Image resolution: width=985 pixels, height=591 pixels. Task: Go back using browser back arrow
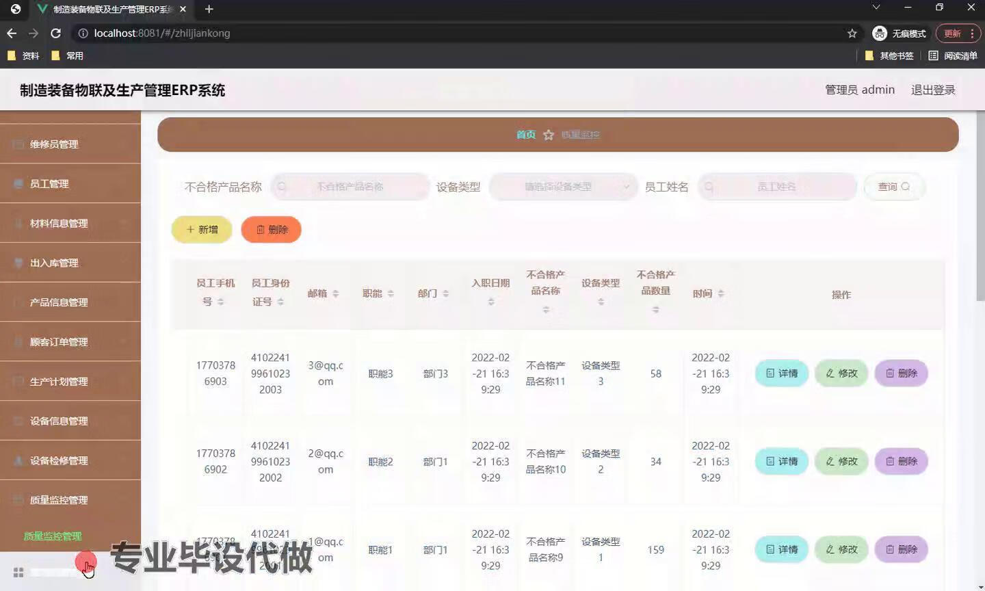pyautogui.click(x=12, y=33)
